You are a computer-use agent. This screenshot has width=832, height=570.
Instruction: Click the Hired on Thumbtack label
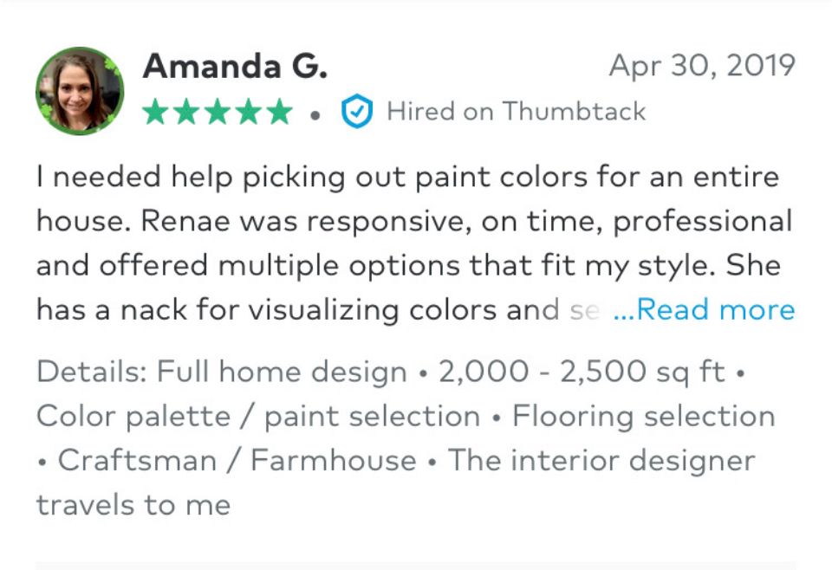tap(516, 112)
